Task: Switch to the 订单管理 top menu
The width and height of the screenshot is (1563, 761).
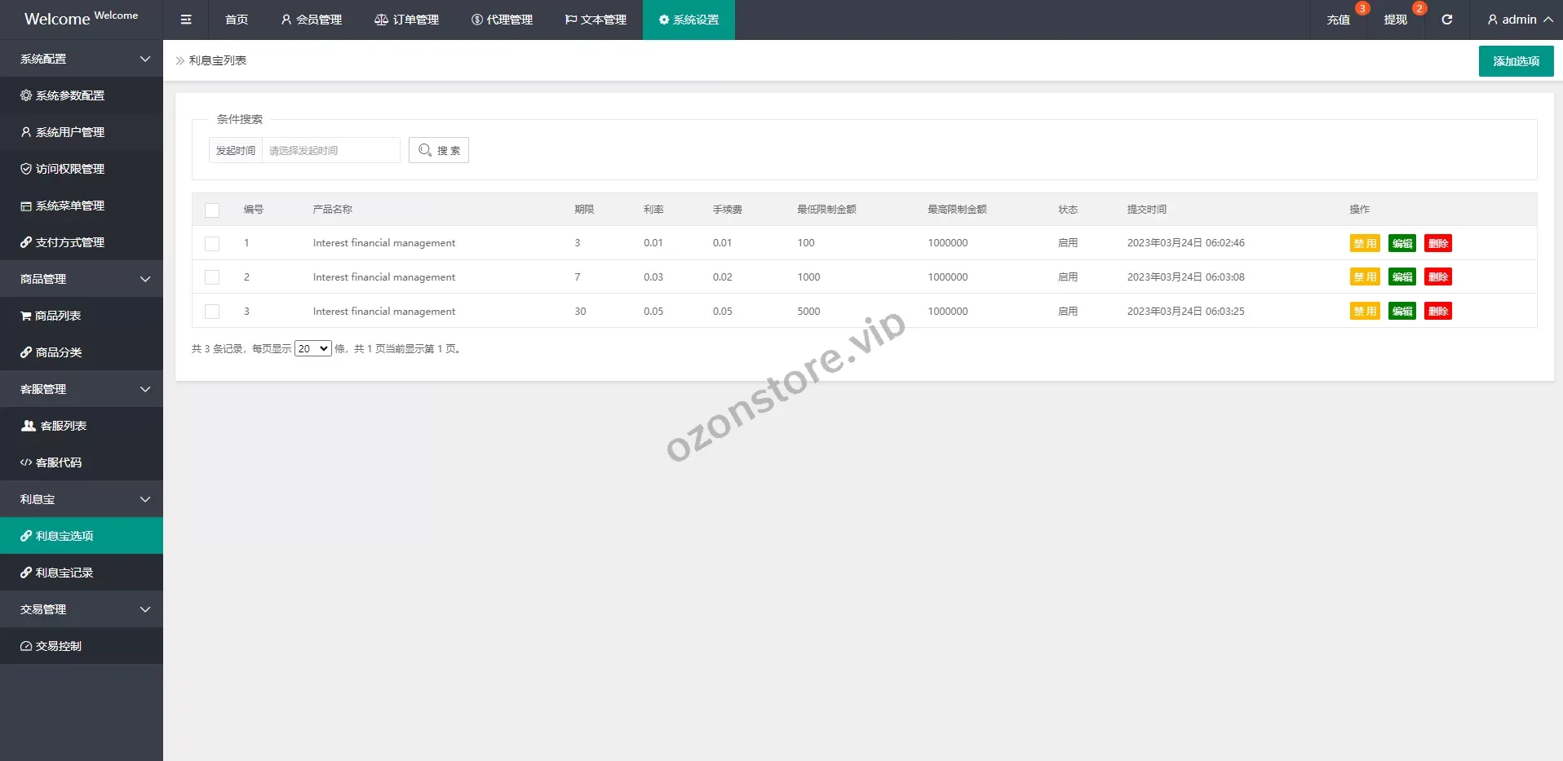Action: click(x=406, y=20)
